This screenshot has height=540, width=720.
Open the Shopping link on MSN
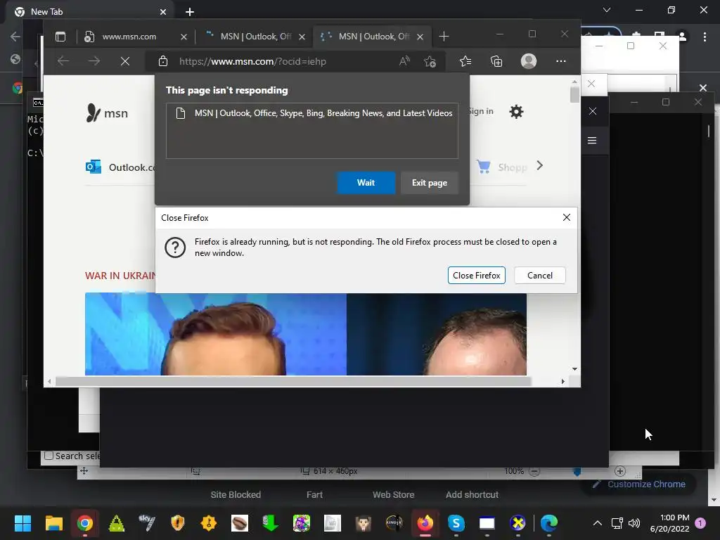[x=502, y=167]
